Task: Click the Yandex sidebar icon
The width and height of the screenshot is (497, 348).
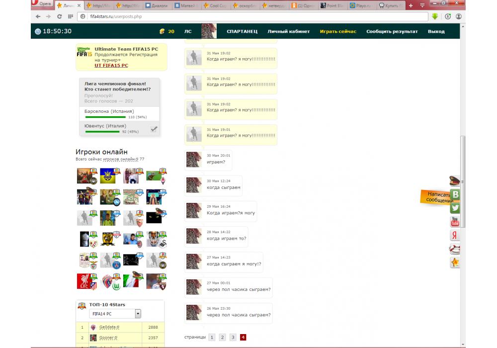Action: 455,236
